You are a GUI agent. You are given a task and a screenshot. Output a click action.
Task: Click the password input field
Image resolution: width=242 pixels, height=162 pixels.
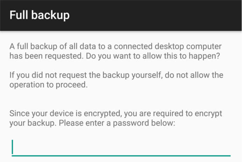coord(121,147)
